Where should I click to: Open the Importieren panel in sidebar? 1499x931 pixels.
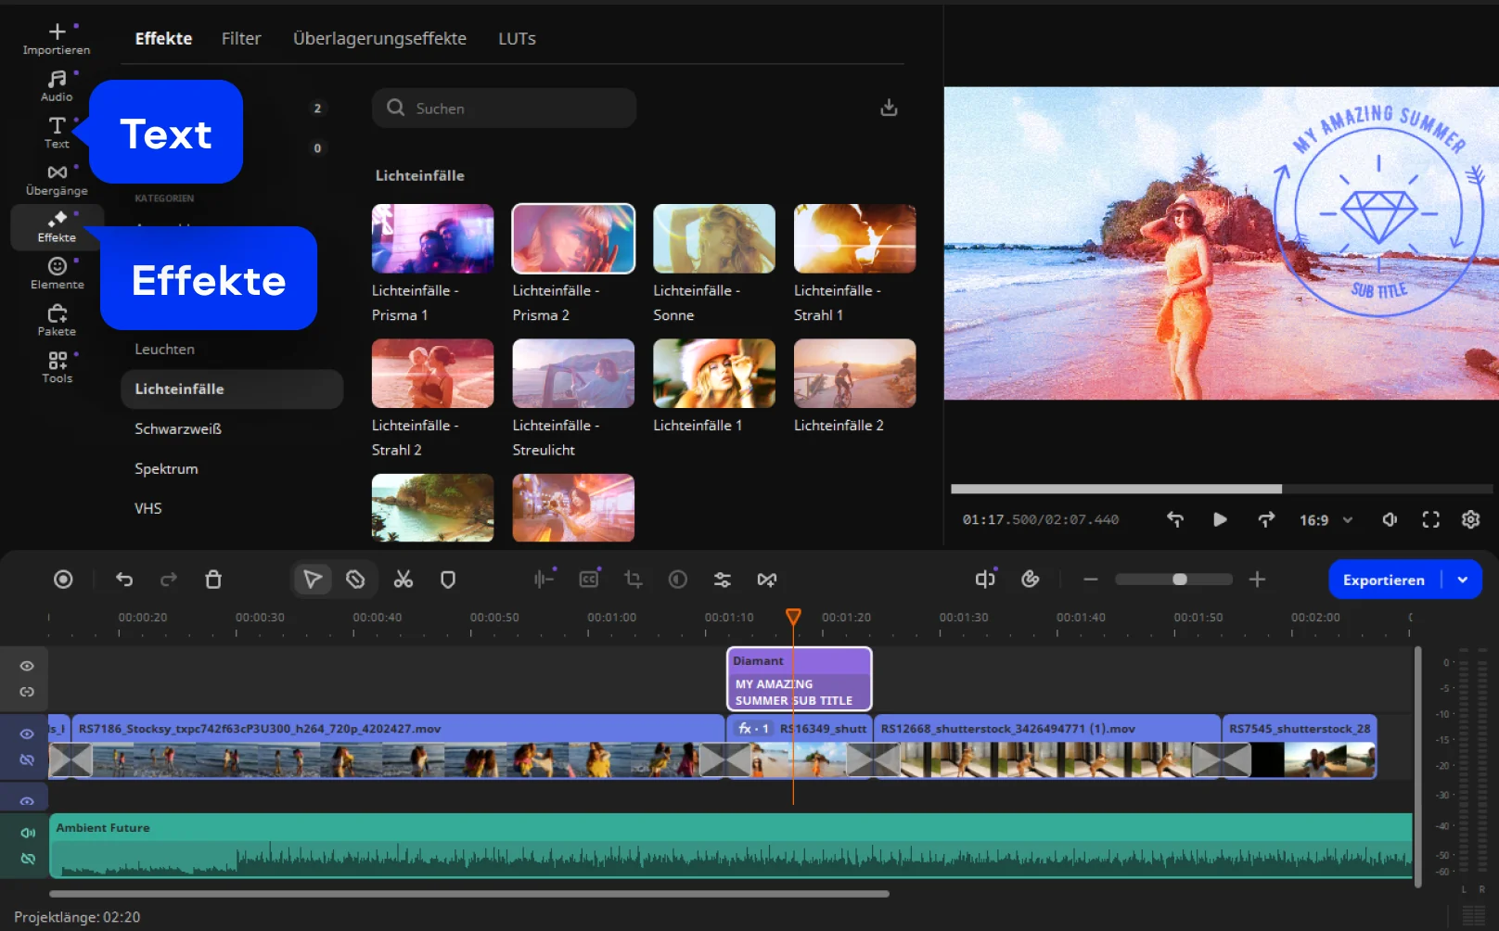coord(57,38)
